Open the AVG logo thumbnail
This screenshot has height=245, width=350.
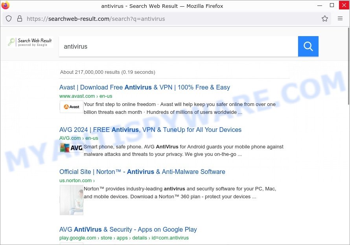[x=72, y=148]
